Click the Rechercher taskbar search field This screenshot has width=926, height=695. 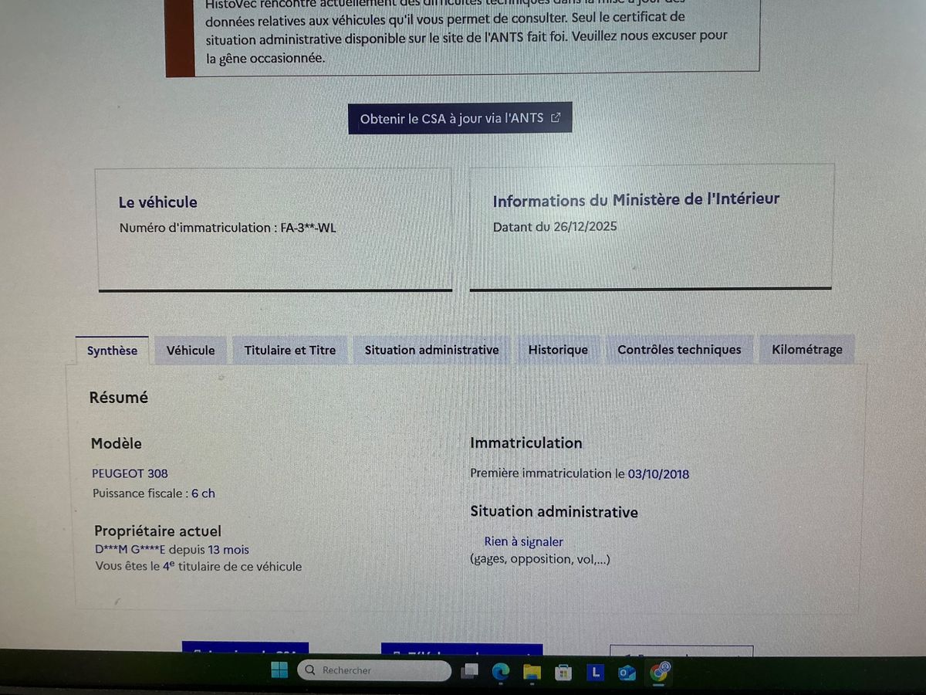(x=374, y=670)
